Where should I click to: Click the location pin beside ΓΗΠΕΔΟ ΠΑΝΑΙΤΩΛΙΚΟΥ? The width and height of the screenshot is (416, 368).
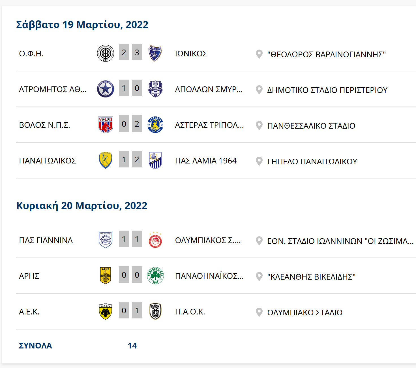259,161
